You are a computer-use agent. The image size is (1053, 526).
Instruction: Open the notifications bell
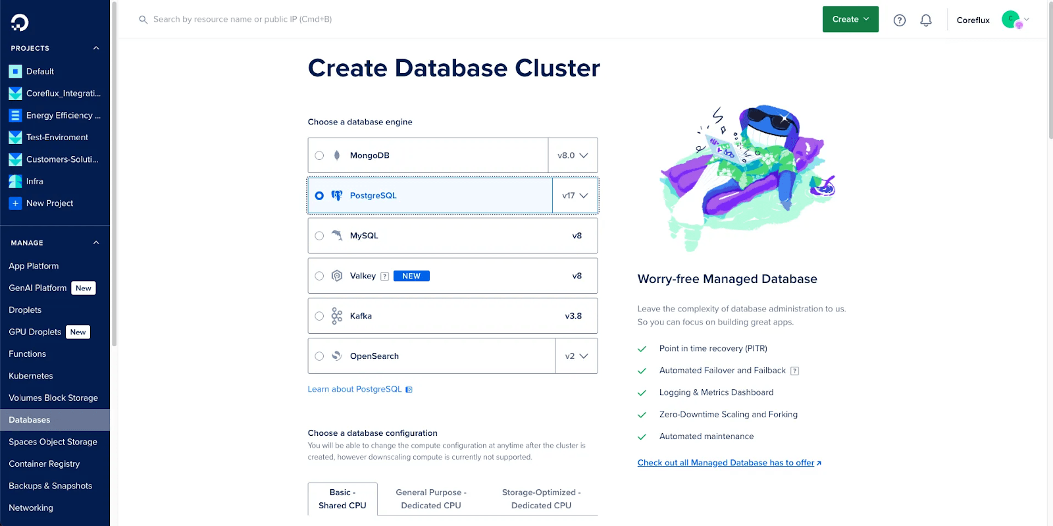coord(925,20)
